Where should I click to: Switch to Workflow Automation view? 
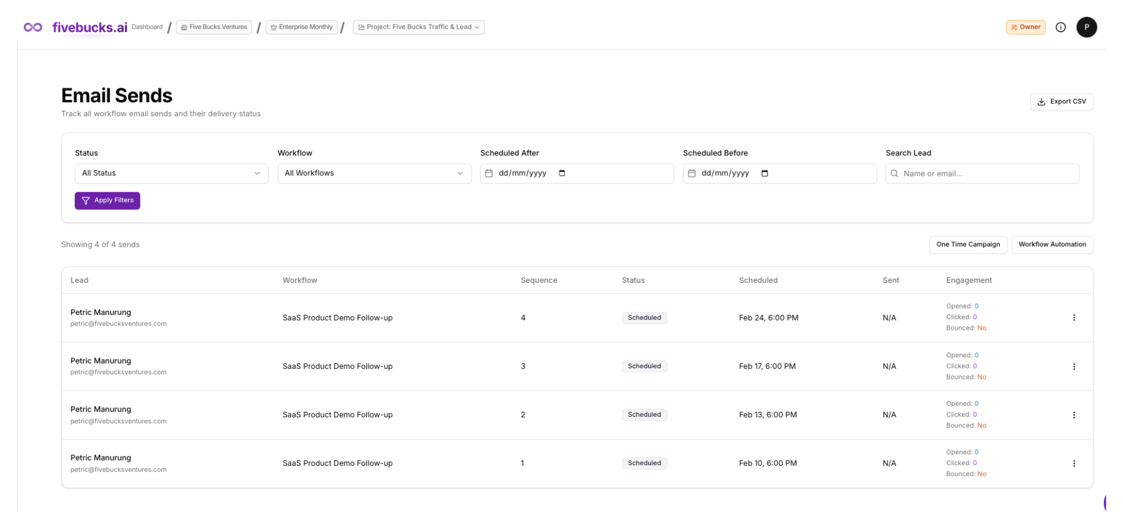pyautogui.click(x=1052, y=245)
